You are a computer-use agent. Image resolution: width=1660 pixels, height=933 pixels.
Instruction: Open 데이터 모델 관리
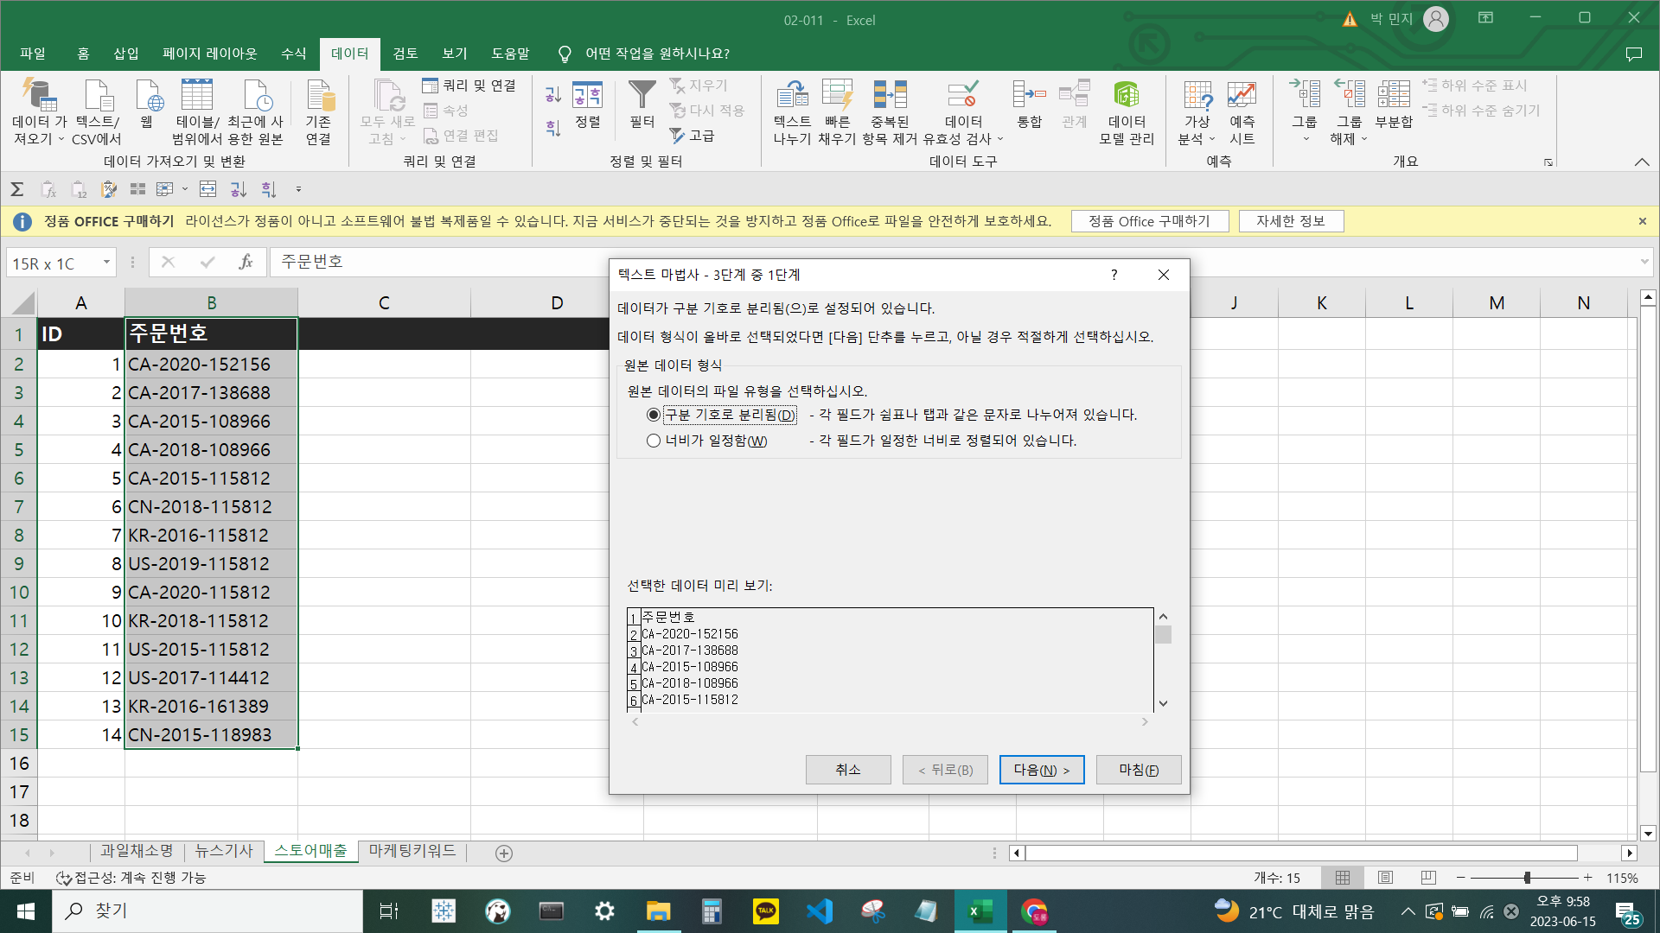coord(1127,112)
